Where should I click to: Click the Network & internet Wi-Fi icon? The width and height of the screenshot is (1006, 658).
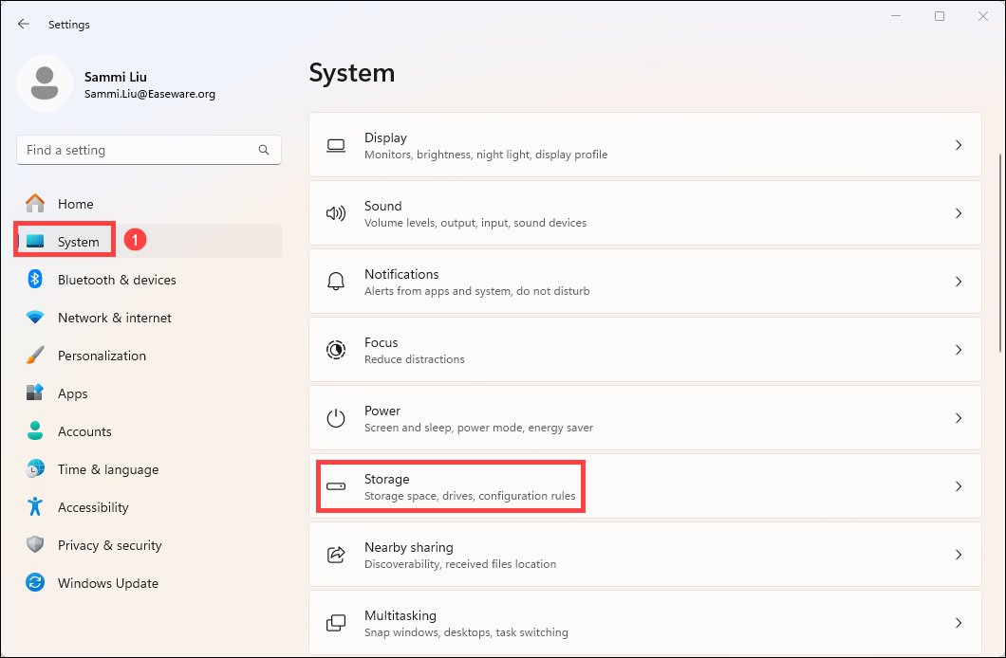point(35,318)
